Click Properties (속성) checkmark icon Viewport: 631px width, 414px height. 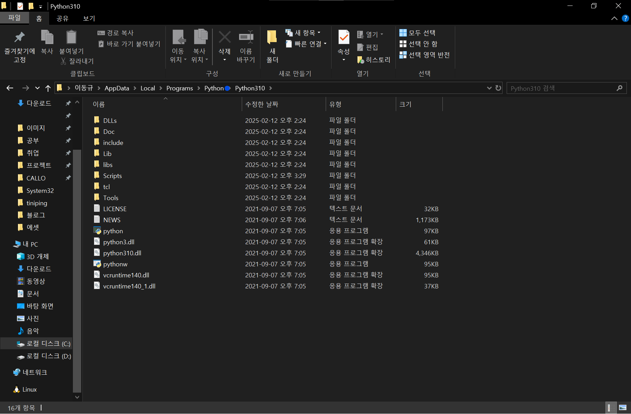344,37
